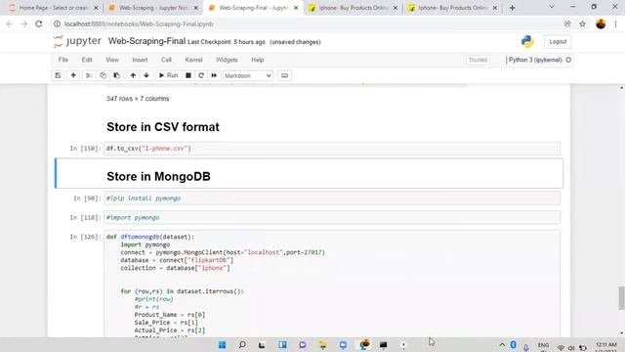The image size is (625, 352).
Task: Select the import pymongo cell
Action: coord(332,217)
